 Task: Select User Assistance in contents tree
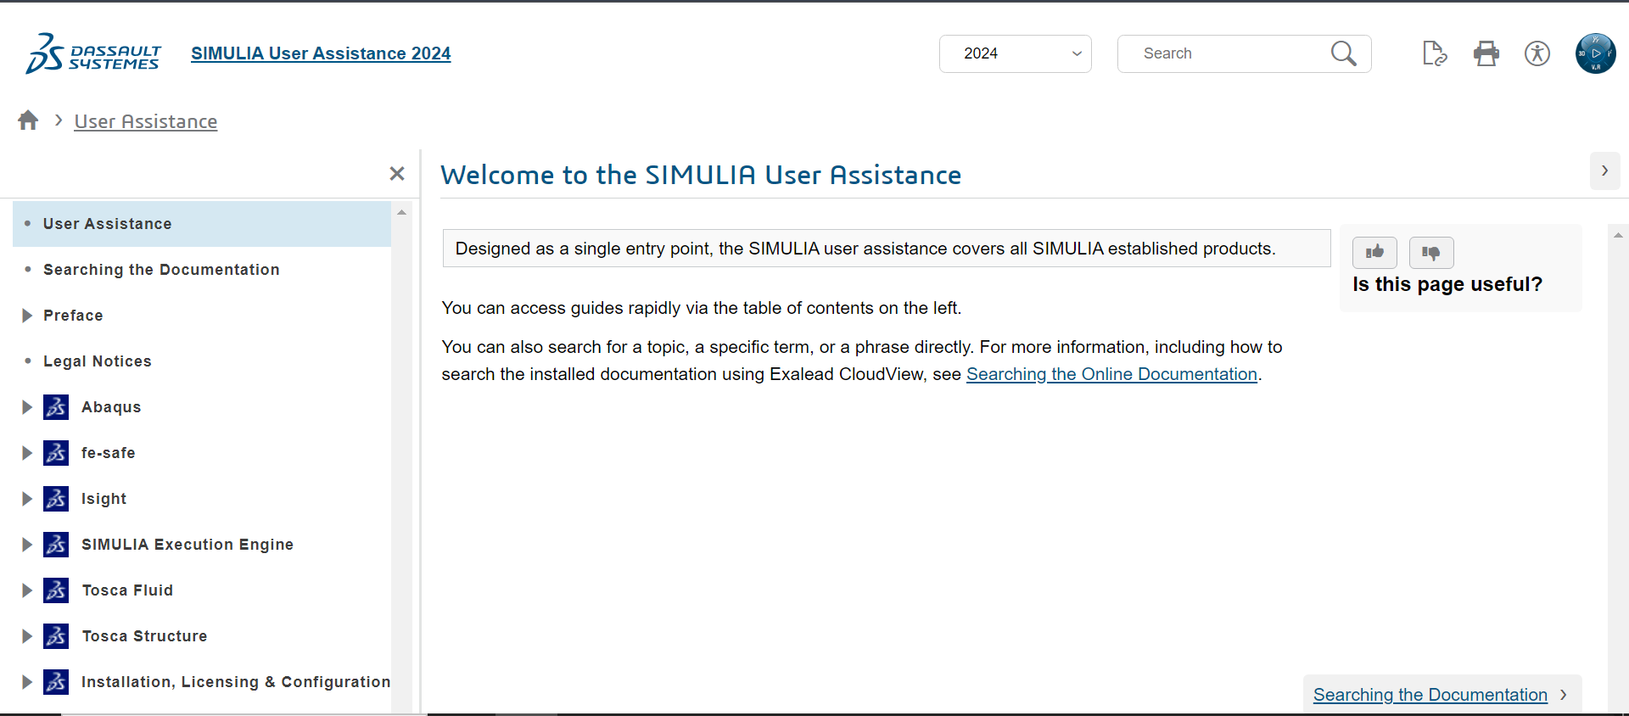[202, 224]
